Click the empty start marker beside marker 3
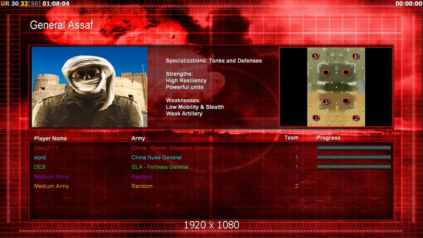This screenshot has height=238, width=423. (346, 101)
